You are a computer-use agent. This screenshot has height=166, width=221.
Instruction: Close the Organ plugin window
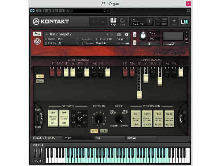coord(189,4)
